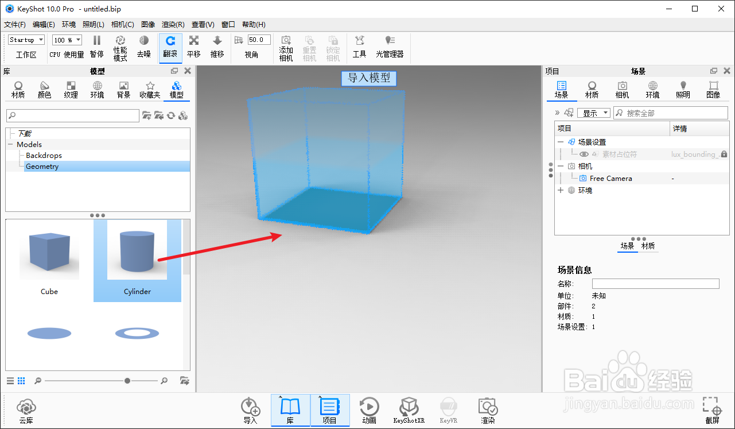Click the add folder icon in library
This screenshot has width=735, height=429.
pyautogui.click(x=147, y=115)
